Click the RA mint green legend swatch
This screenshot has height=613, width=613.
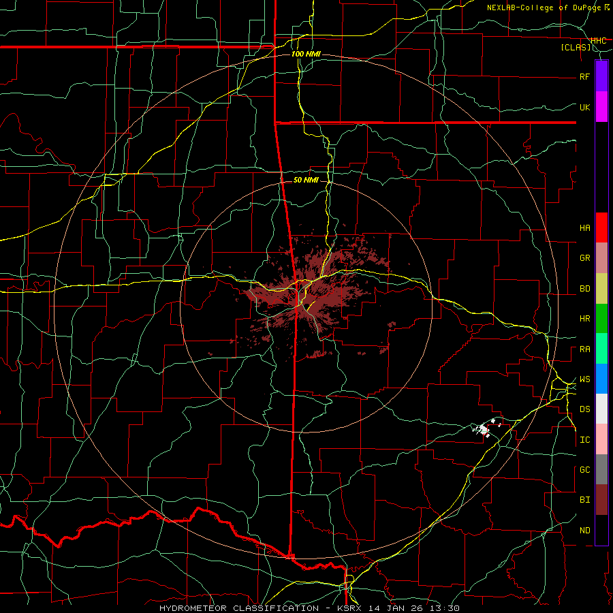pyautogui.click(x=601, y=349)
